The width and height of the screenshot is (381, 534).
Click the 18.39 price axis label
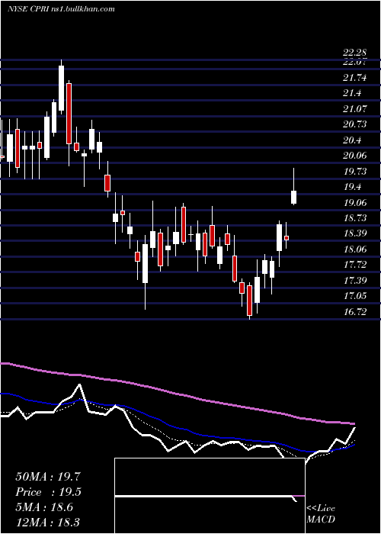[x=355, y=233]
